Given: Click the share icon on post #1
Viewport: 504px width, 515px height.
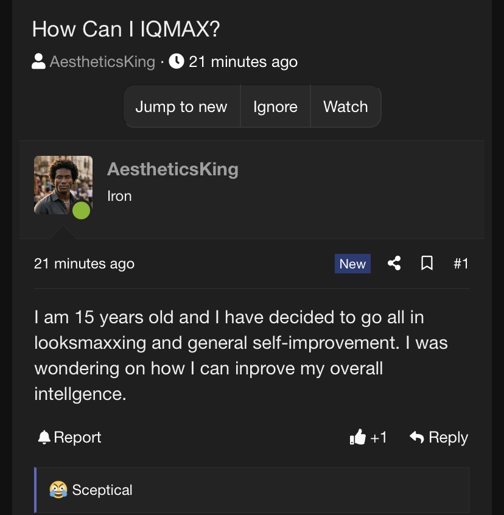Looking at the screenshot, I should [394, 263].
